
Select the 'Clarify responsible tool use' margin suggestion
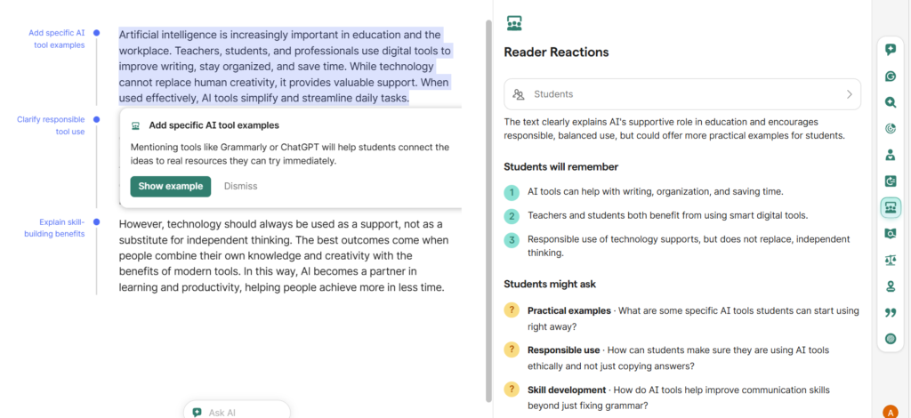click(x=51, y=125)
